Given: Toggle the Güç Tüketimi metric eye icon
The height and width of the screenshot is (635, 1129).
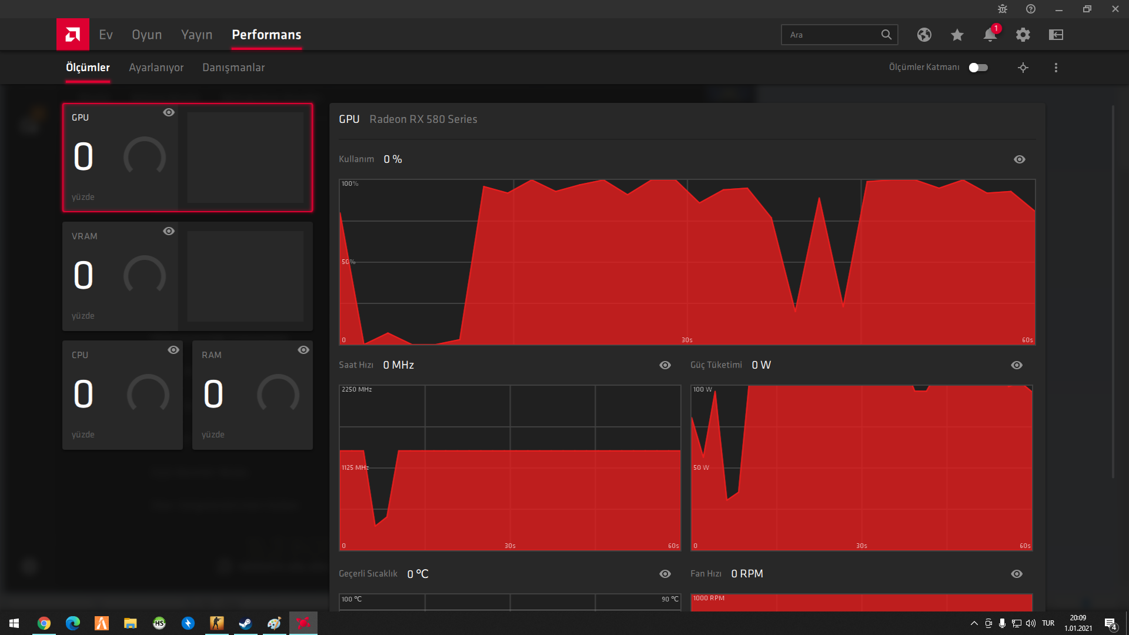Looking at the screenshot, I should (1017, 365).
